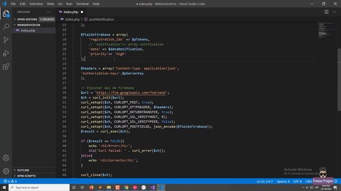Open the File menu

(x=13, y=4)
